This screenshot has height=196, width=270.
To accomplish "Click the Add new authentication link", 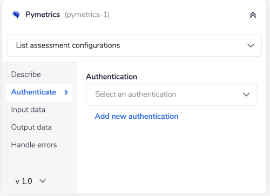I will [x=137, y=116].
